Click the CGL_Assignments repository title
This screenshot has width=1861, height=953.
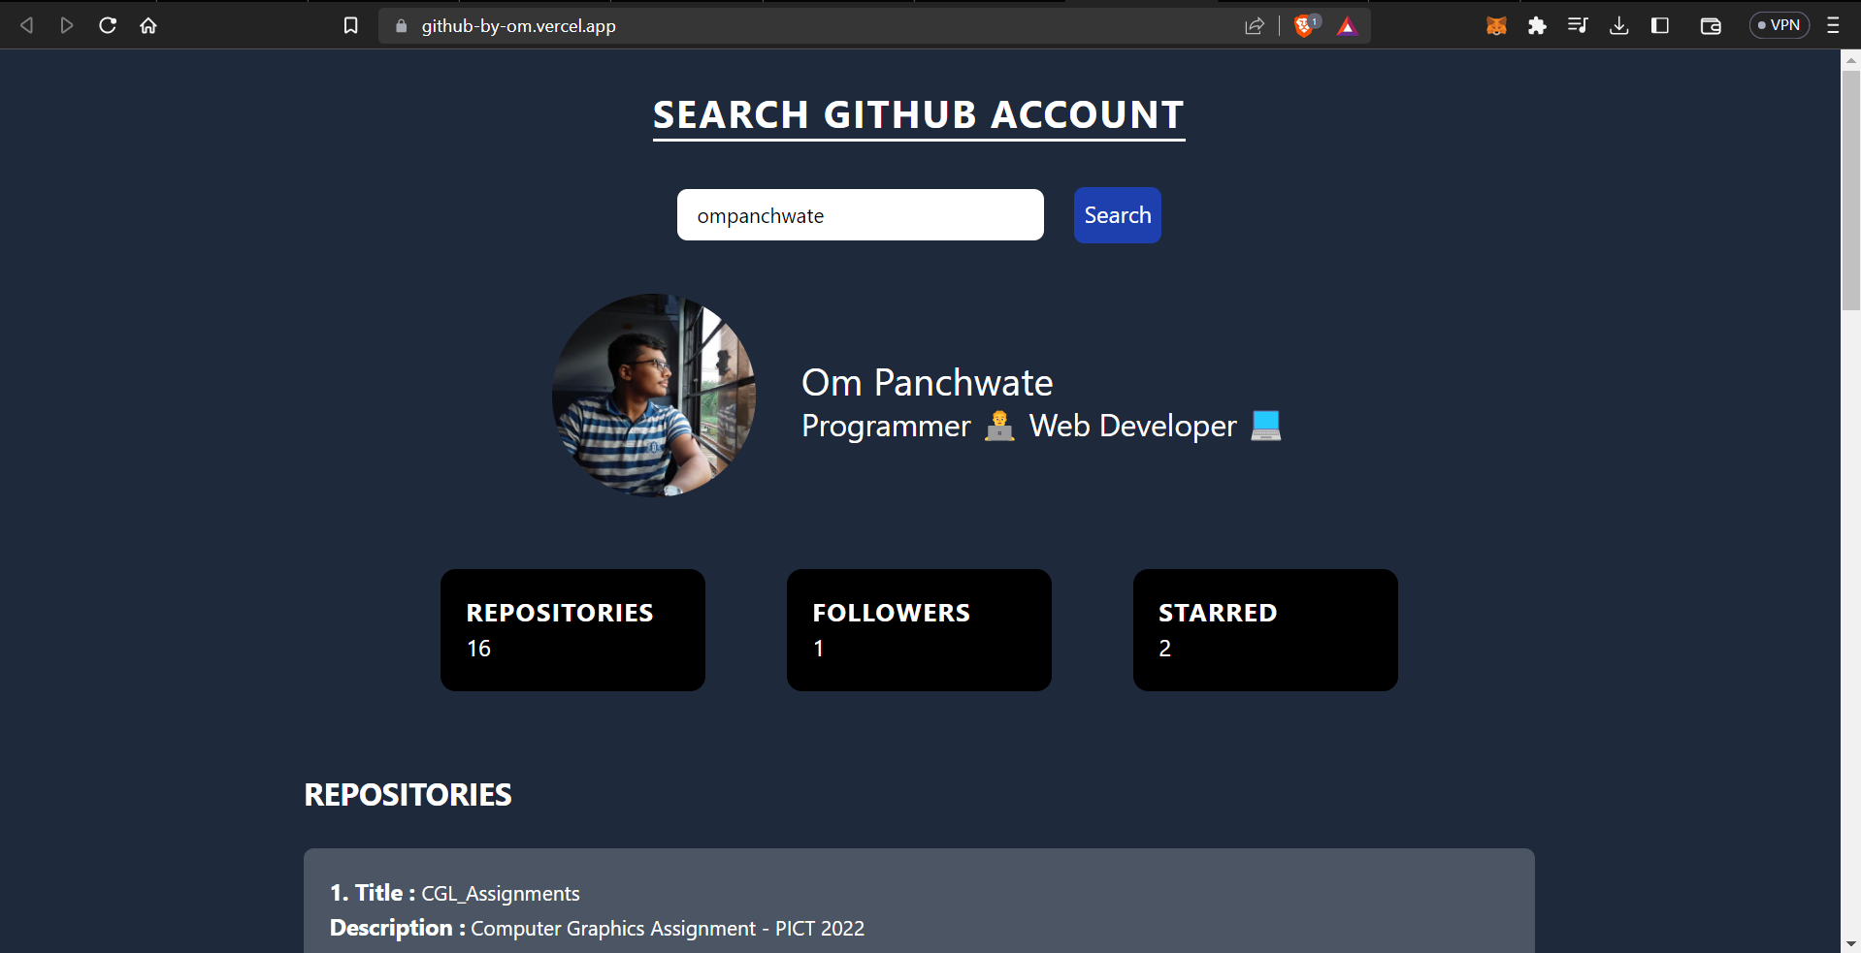tap(501, 894)
